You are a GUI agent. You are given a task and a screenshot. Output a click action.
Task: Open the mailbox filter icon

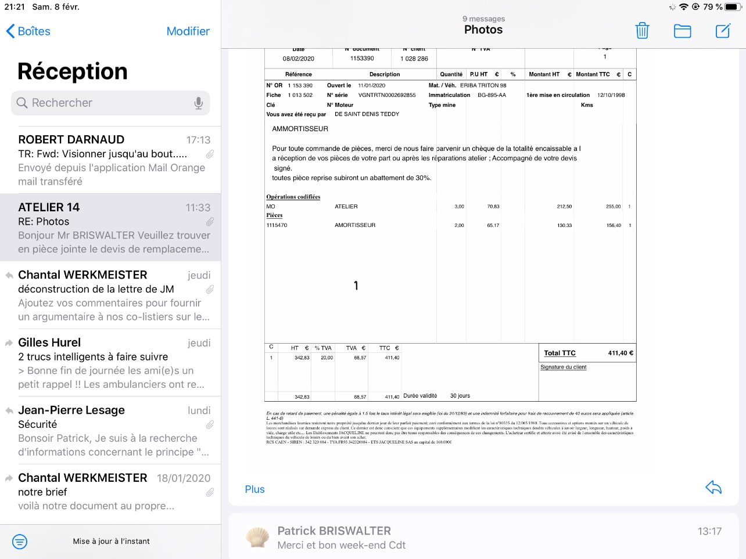[x=20, y=542]
